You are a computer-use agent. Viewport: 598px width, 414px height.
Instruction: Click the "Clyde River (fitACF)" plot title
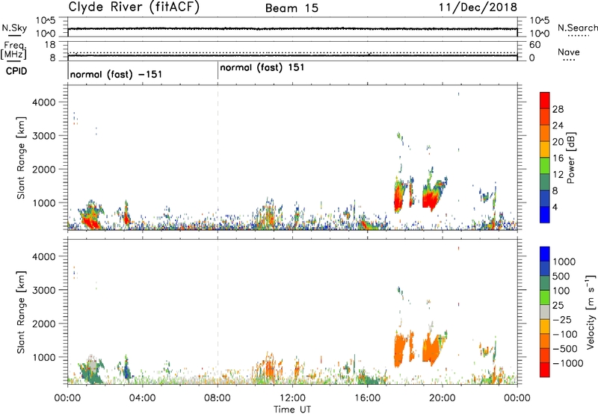(x=134, y=7)
